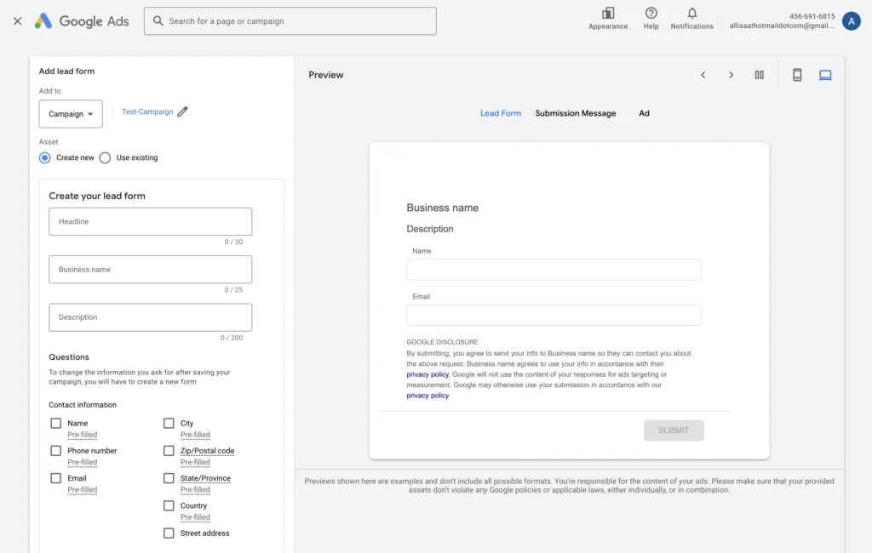Click the Headline input field

(150, 221)
